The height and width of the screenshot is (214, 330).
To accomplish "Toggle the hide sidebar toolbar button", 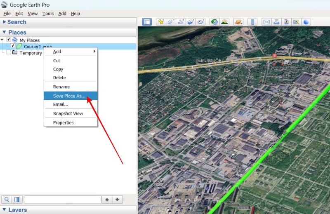I will coord(147,22).
